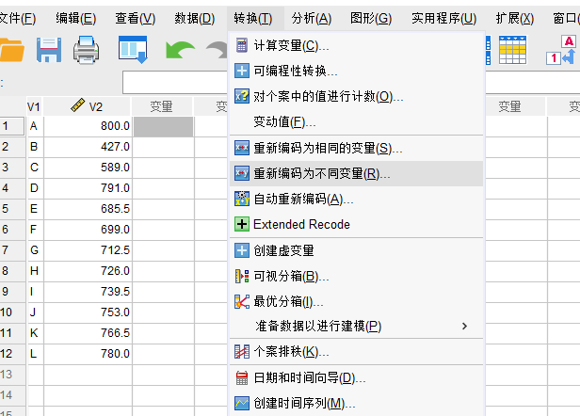The height and width of the screenshot is (416, 580).
Task: Click the gray Redo arrow
Action: pyautogui.click(x=217, y=50)
